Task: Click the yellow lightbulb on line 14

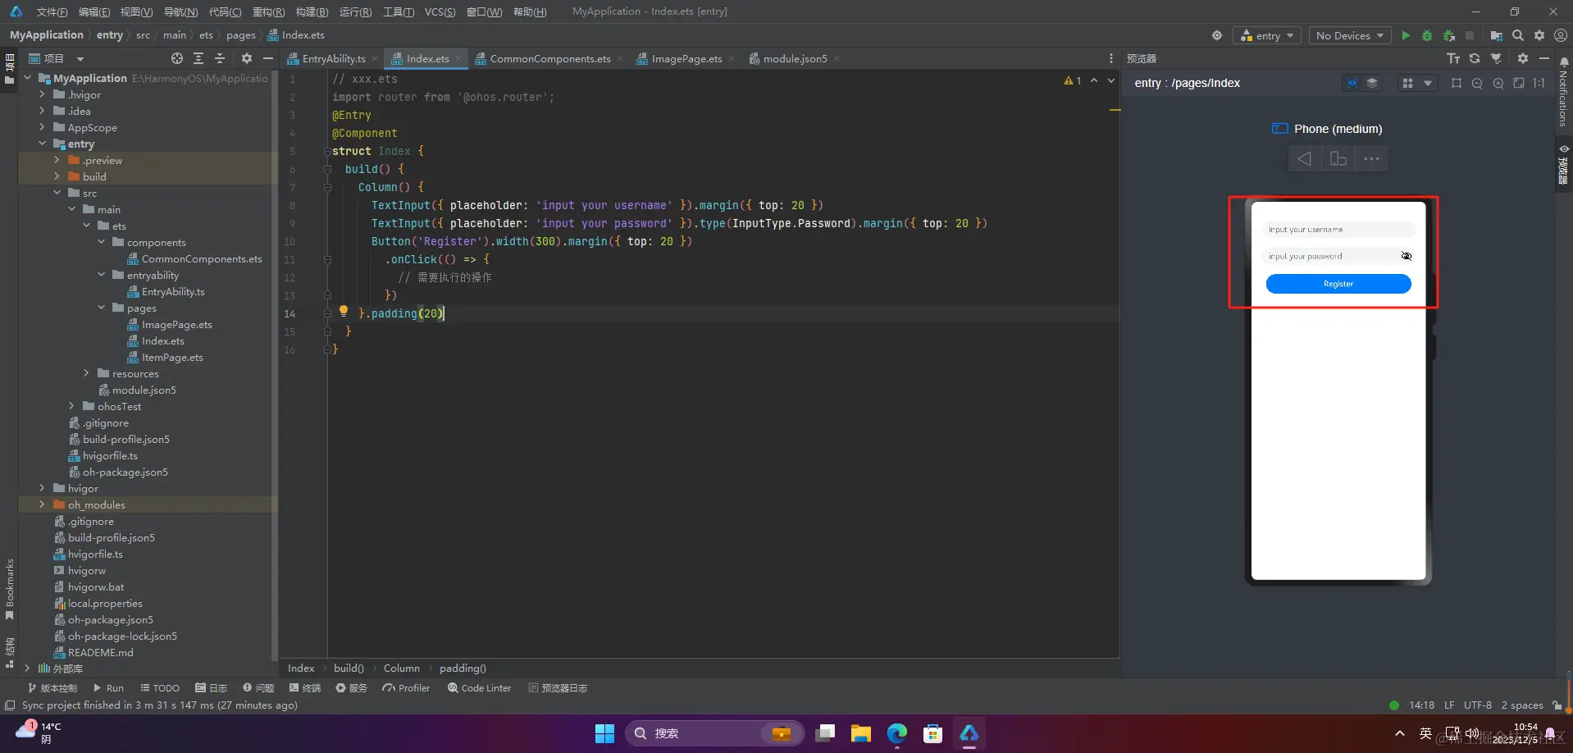Action: (x=344, y=311)
